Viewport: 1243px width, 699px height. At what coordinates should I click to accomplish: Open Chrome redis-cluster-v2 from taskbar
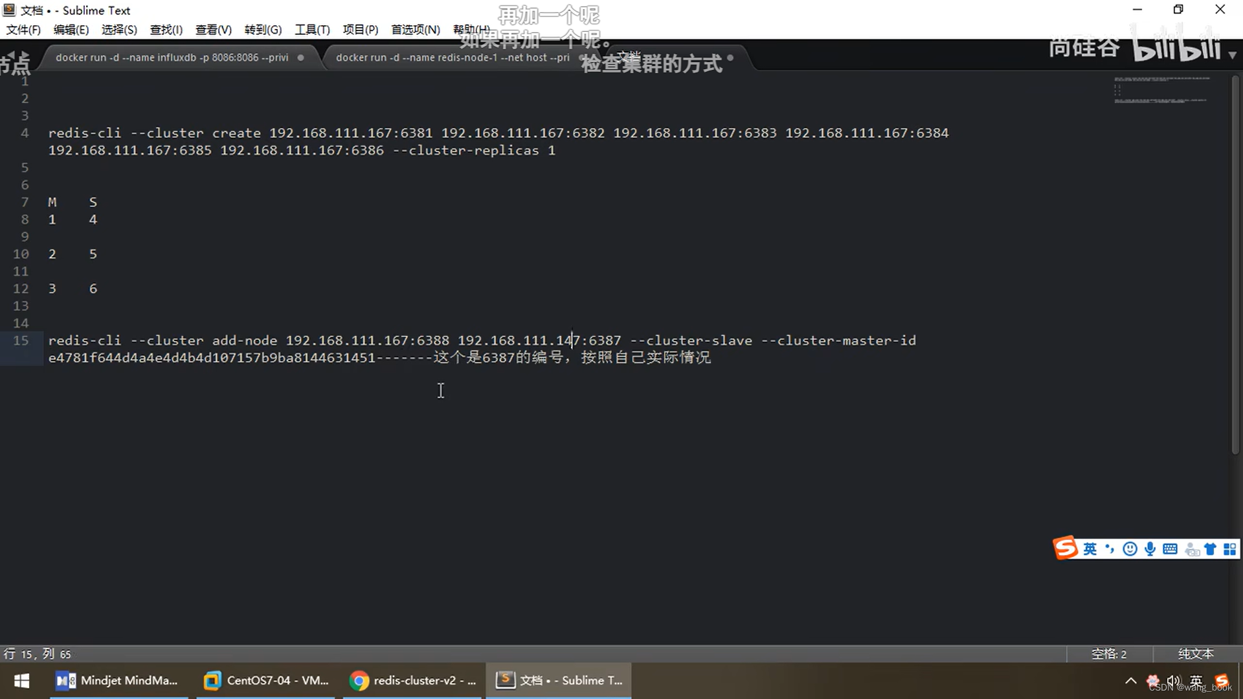tap(412, 680)
